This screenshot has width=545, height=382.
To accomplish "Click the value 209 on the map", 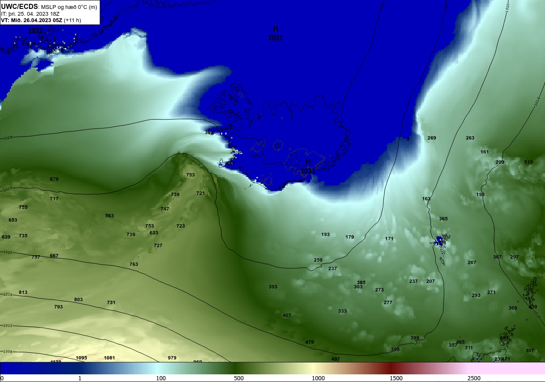I will pyautogui.click(x=500, y=162).
